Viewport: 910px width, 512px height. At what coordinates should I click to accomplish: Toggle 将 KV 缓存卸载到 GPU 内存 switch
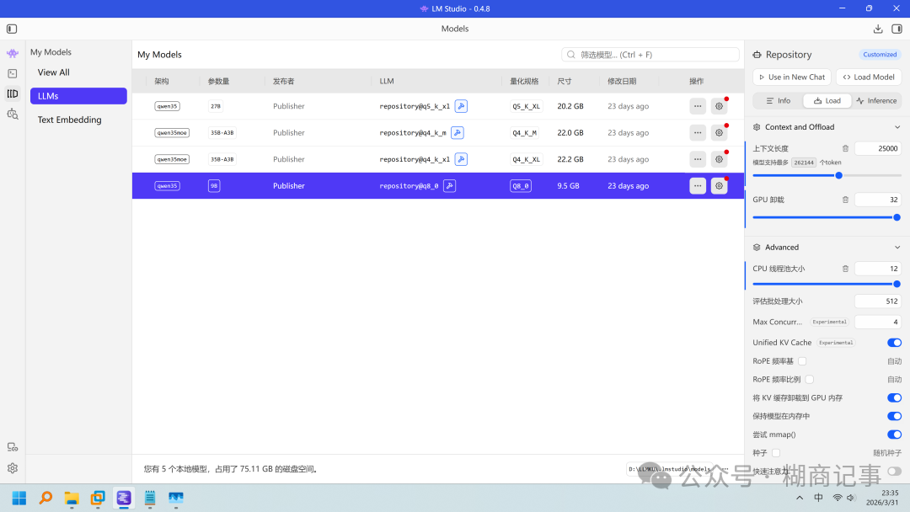click(x=894, y=397)
